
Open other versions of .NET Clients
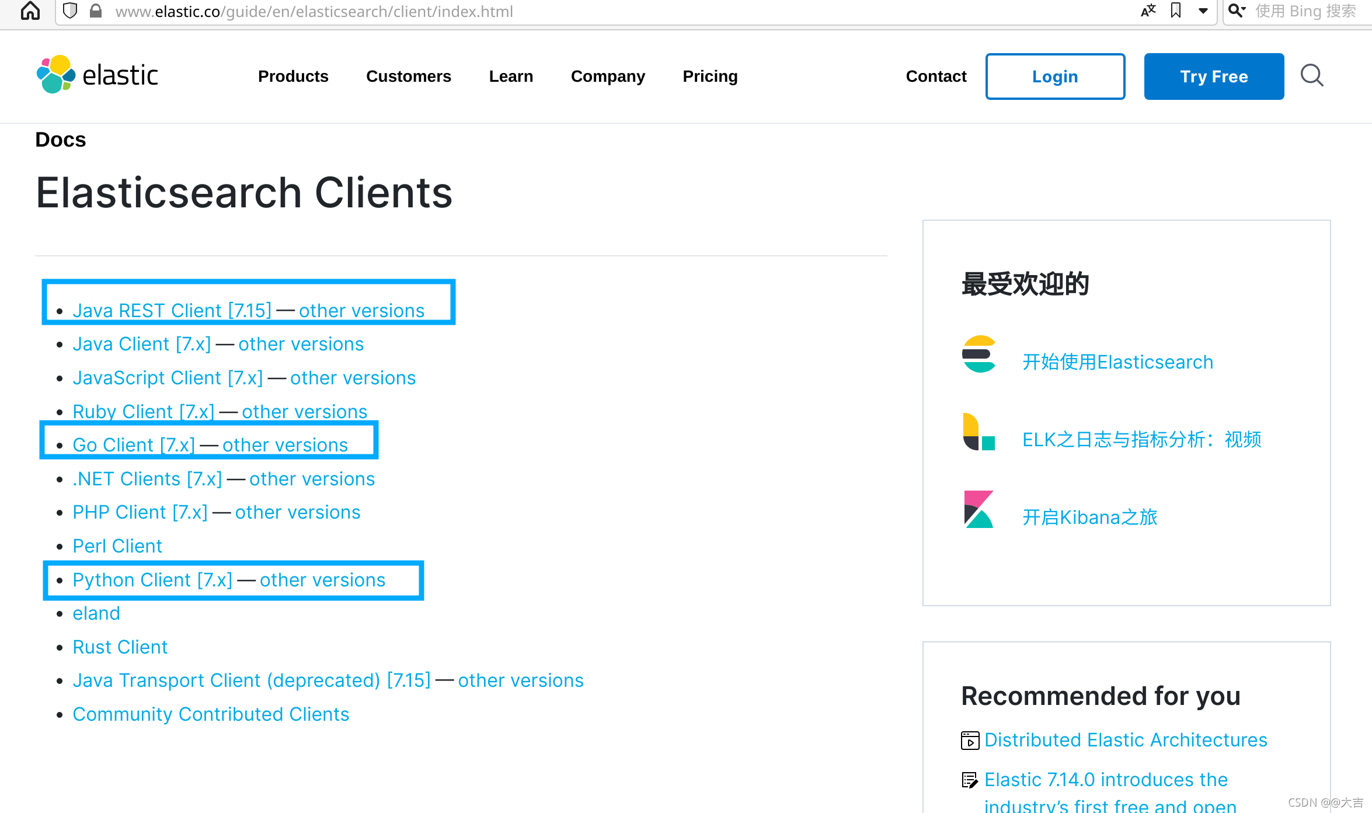[312, 479]
